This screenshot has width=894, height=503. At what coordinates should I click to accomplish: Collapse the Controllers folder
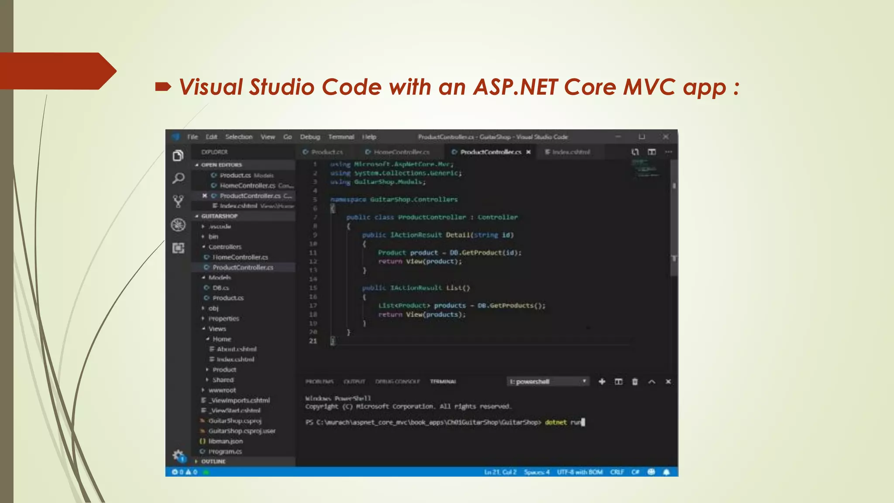(225, 247)
